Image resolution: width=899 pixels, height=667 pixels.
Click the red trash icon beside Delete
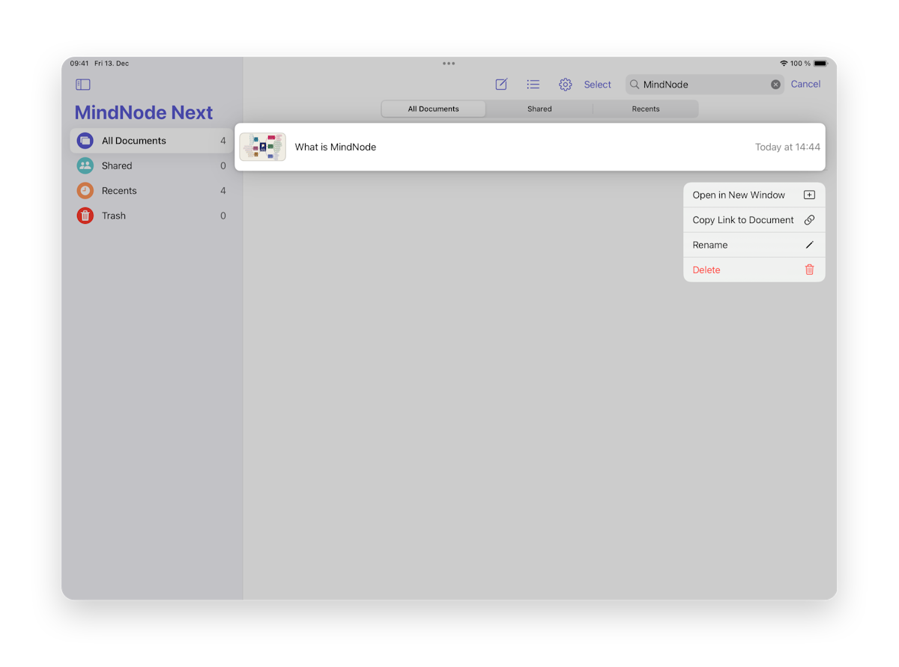coord(809,269)
